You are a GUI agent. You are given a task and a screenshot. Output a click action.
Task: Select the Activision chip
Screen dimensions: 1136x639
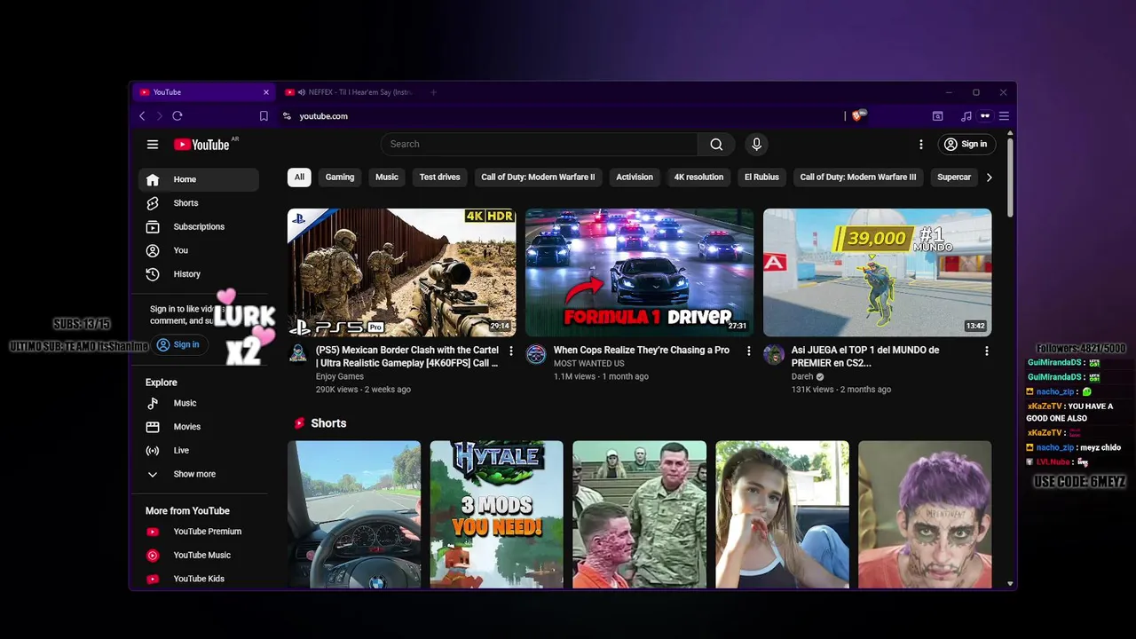[x=635, y=177]
